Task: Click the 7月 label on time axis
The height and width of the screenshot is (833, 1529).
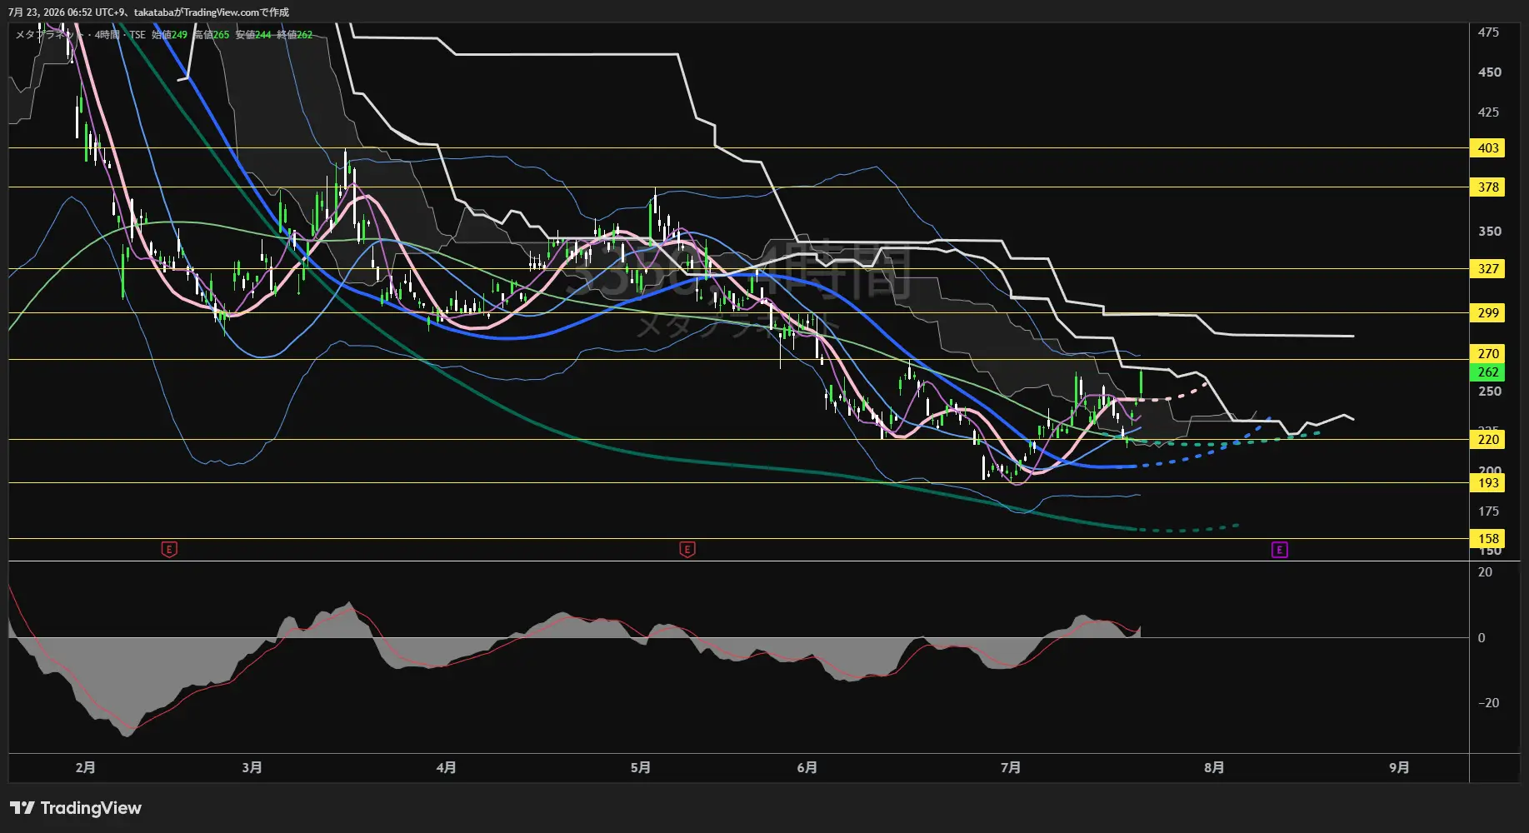Action: click(1010, 767)
